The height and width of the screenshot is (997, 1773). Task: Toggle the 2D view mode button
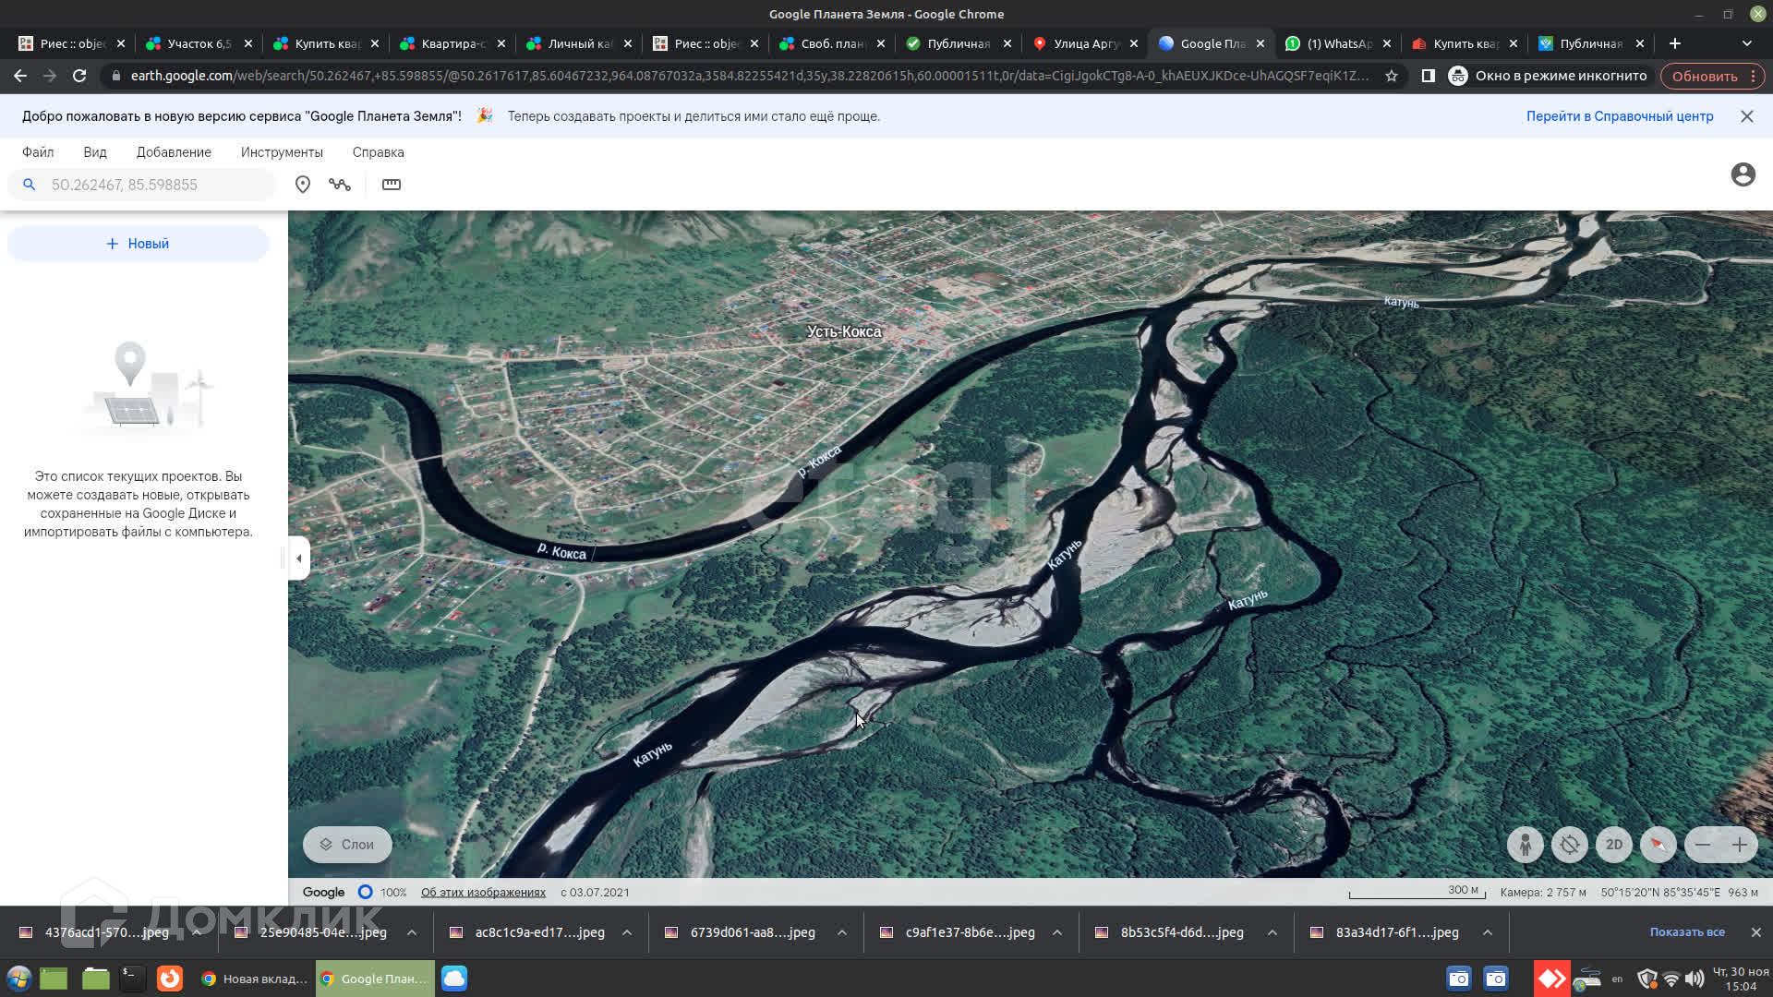pos(1613,845)
